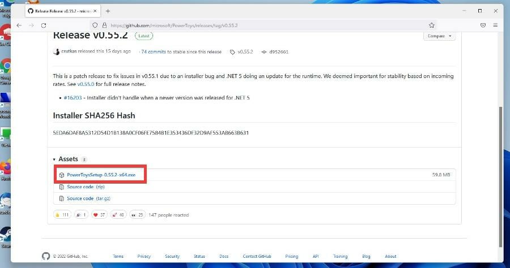This screenshot has width=510, height=268.
Task: Open the Pocket save icon
Action: (483, 25)
